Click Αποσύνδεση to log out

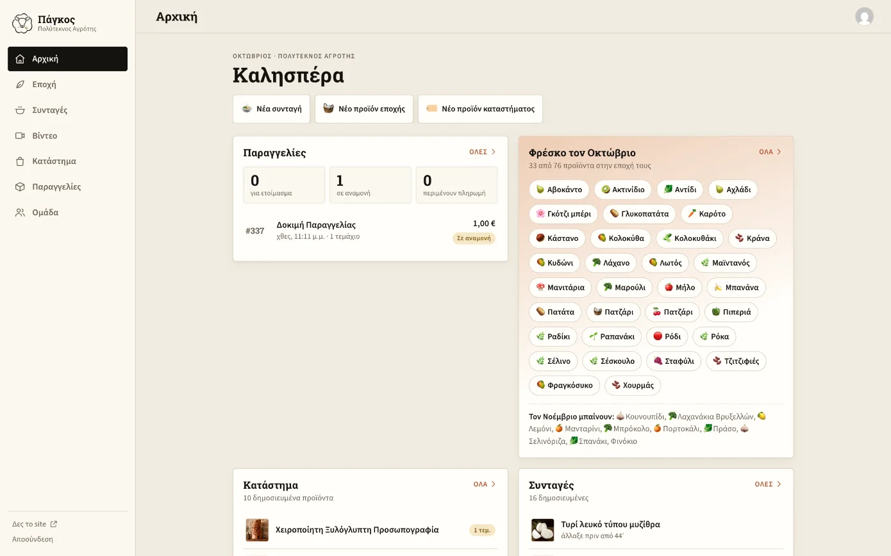click(x=33, y=539)
